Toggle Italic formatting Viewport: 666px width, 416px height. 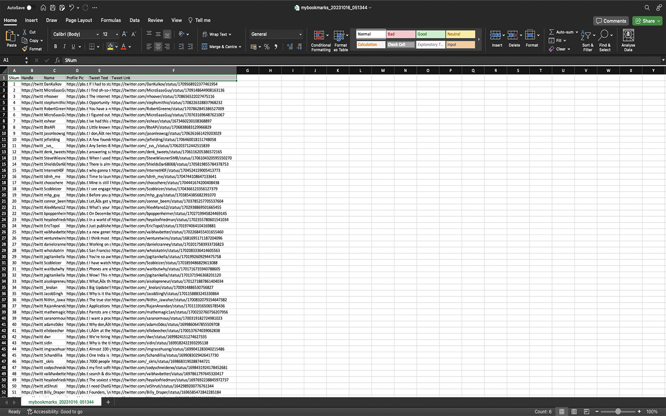click(x=65, y=47)
